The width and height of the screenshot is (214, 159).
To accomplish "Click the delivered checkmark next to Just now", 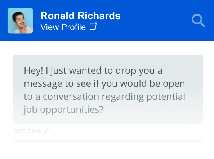I will (x=46, y=130).
